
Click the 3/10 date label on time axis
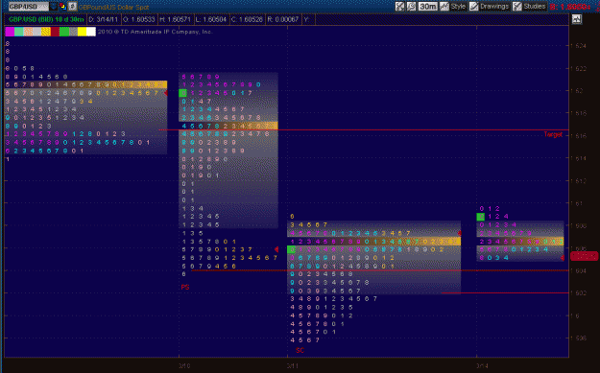pyautogui.click(x=184, y=365)
